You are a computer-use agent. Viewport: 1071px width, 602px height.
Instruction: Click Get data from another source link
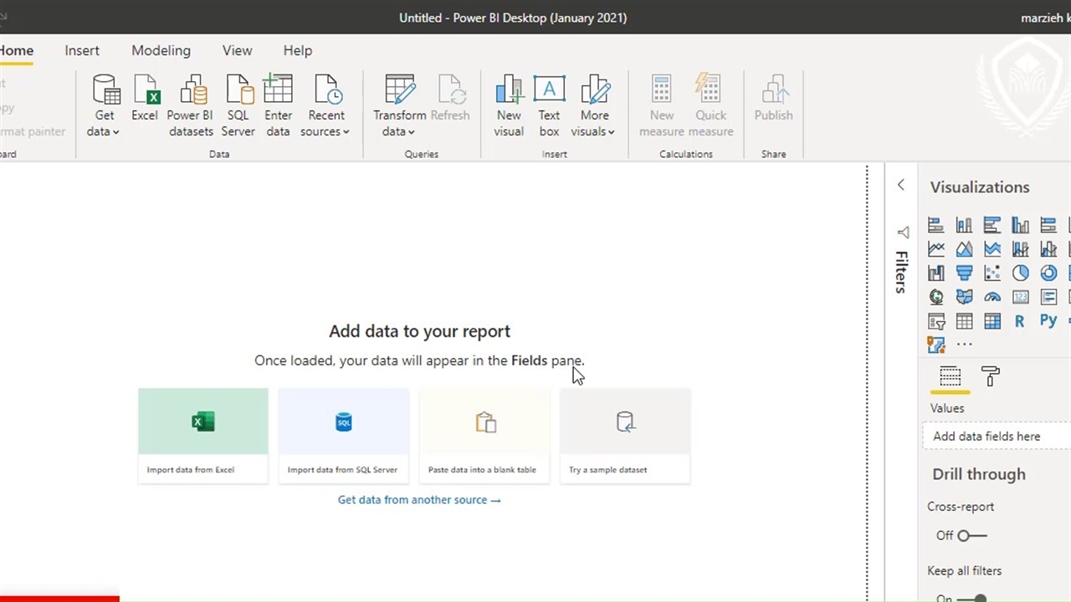(x=419, y=500)
